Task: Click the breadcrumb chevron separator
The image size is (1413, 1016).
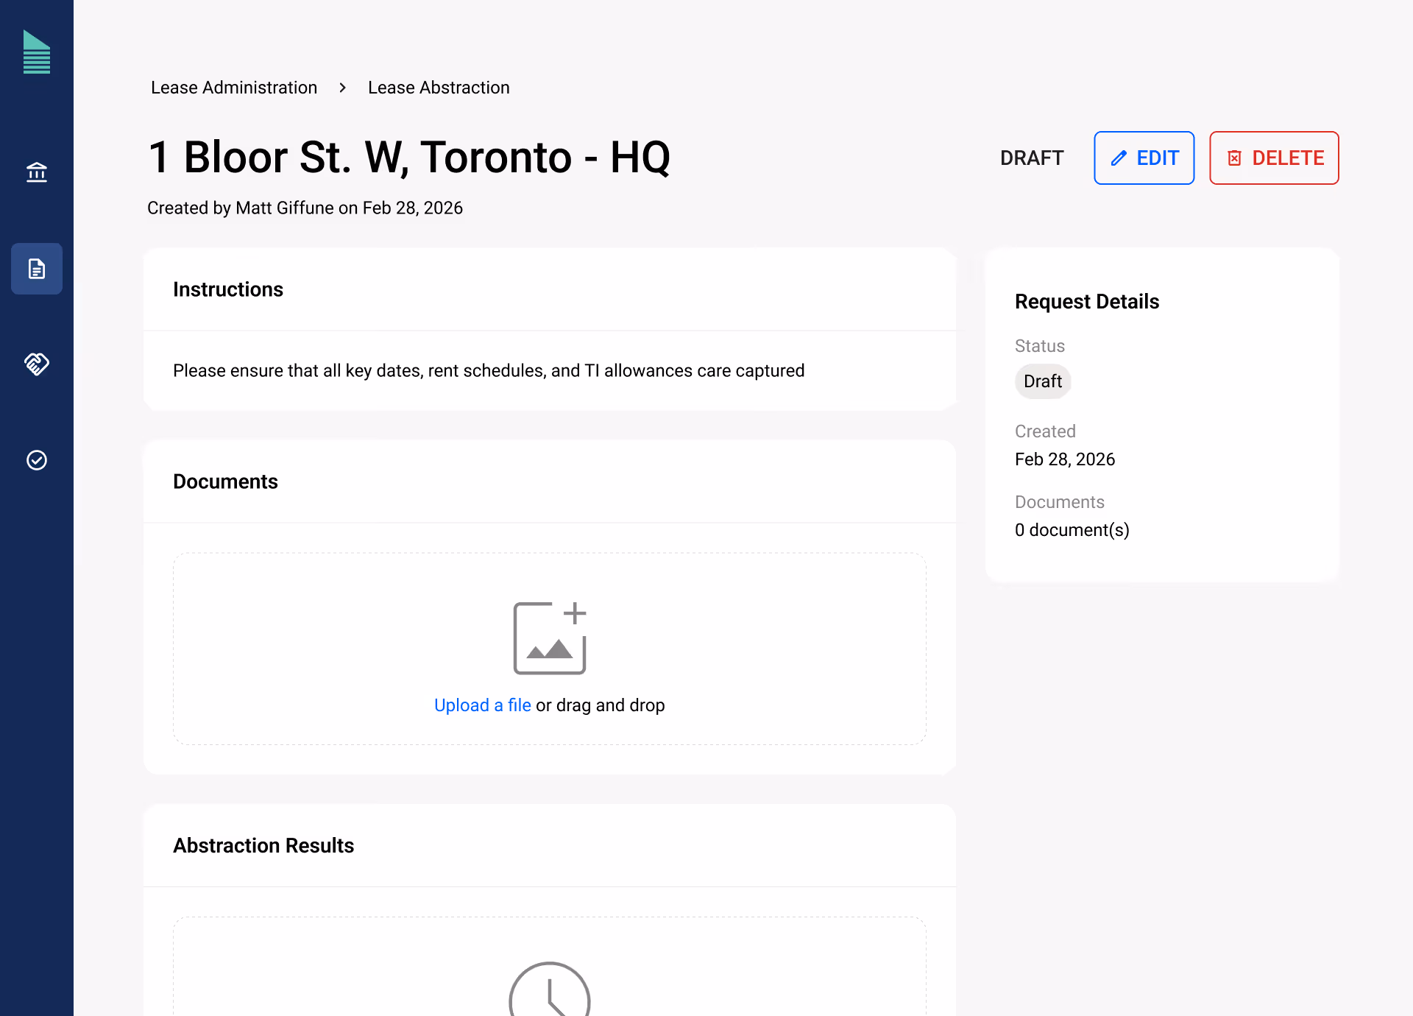Action: tap(343, 88)
